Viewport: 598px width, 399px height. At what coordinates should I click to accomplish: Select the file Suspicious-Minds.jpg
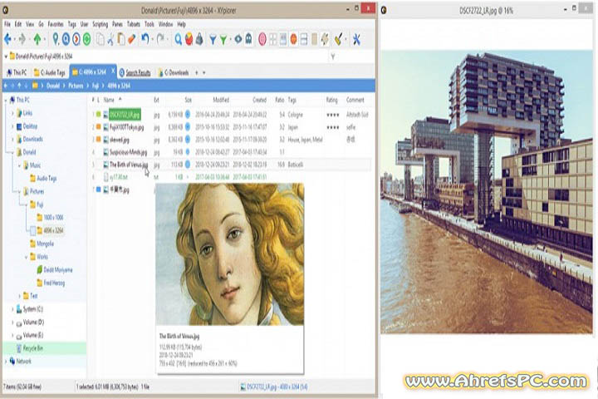click(128, 152)
